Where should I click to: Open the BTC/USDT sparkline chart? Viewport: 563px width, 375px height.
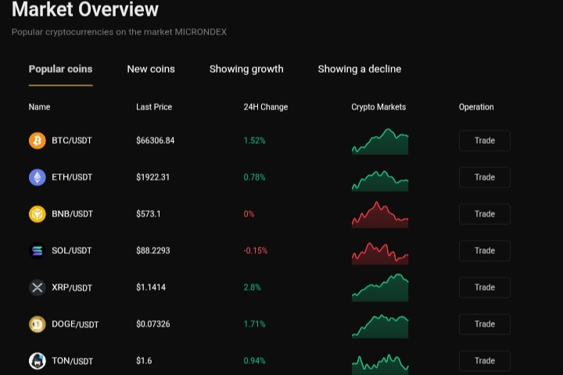point(380,141)
